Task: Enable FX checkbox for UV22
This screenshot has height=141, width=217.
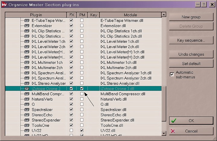Action: 71,130
